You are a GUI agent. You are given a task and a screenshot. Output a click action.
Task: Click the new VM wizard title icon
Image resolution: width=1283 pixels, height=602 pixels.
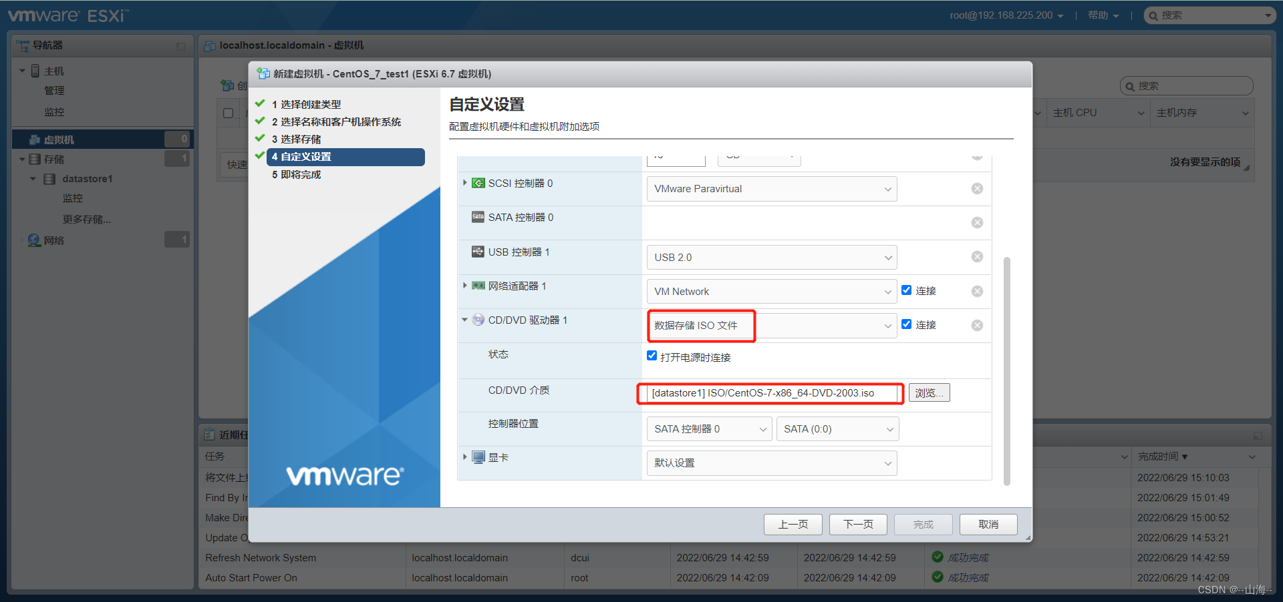[263, 73]
